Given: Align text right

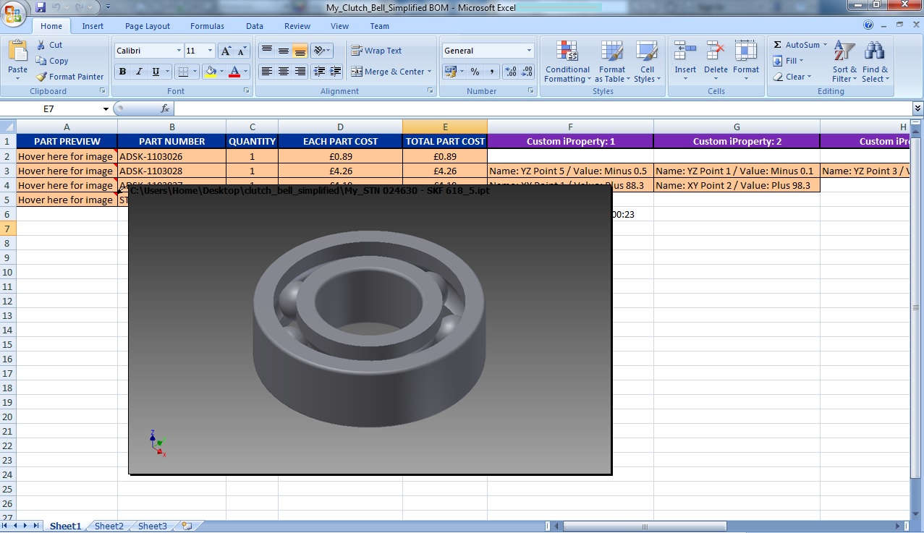Looking at the screenshot, I should [x=300, y=72].
